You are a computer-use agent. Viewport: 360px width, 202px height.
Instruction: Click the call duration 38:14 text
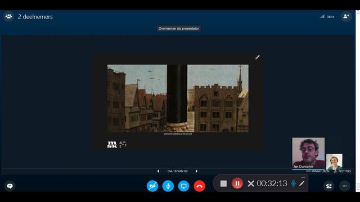(331, 17)
